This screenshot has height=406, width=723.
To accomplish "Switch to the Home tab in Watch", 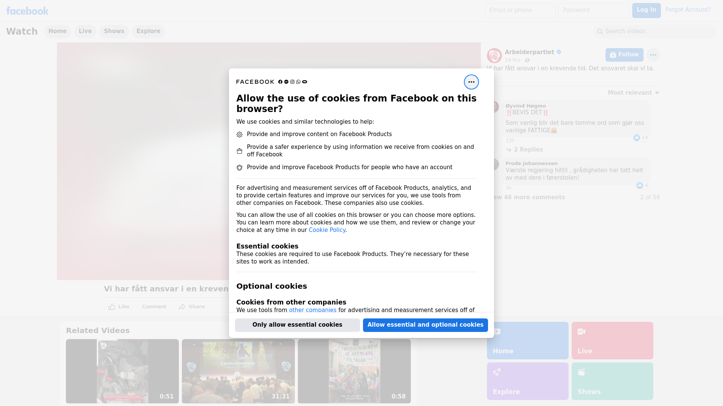I will 57,31.
